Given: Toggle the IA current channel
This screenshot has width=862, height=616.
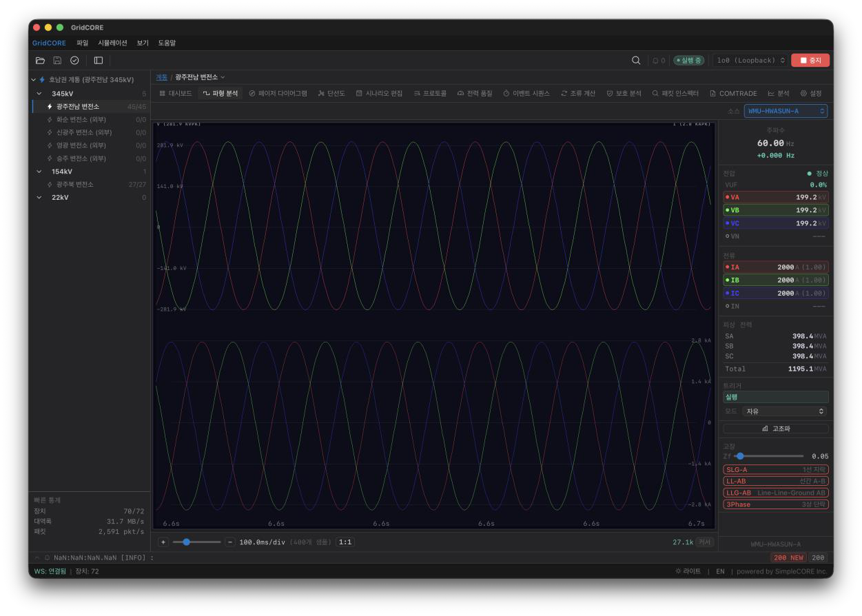Looking at the screenshot, I should (776, 267).
